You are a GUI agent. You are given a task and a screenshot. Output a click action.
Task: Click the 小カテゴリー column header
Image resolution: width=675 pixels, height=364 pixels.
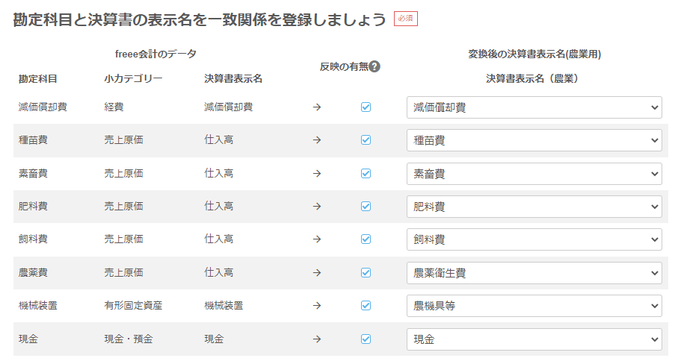tap(133, 78)
